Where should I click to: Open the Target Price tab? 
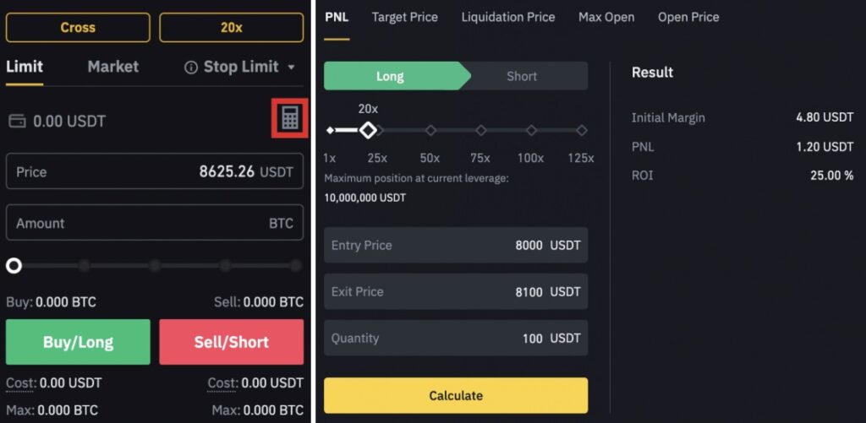pyautogui.click(x=405, y=17)
